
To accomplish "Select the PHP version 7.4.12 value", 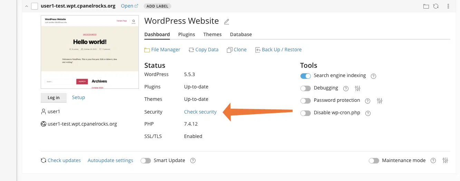I will pos(191,124).
